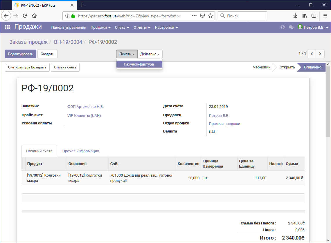Expand the Счета menu dropdown
The image size is (331, 243).
(x=122, y=27)
